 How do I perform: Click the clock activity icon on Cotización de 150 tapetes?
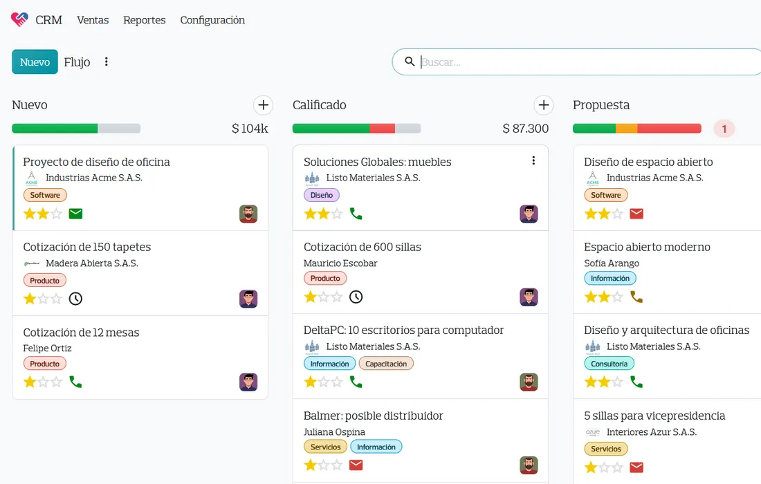click(75, 299)
